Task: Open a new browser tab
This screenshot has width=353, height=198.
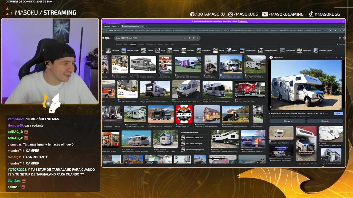Action: click(146, 26)
